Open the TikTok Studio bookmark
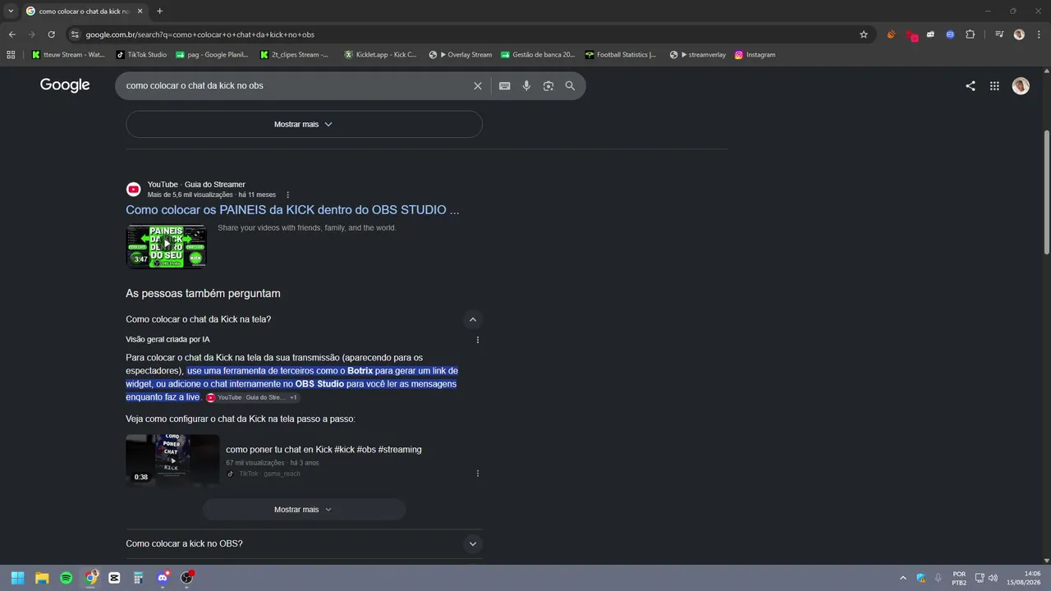This screenshot has height=591, width=1051. (141, 55)
